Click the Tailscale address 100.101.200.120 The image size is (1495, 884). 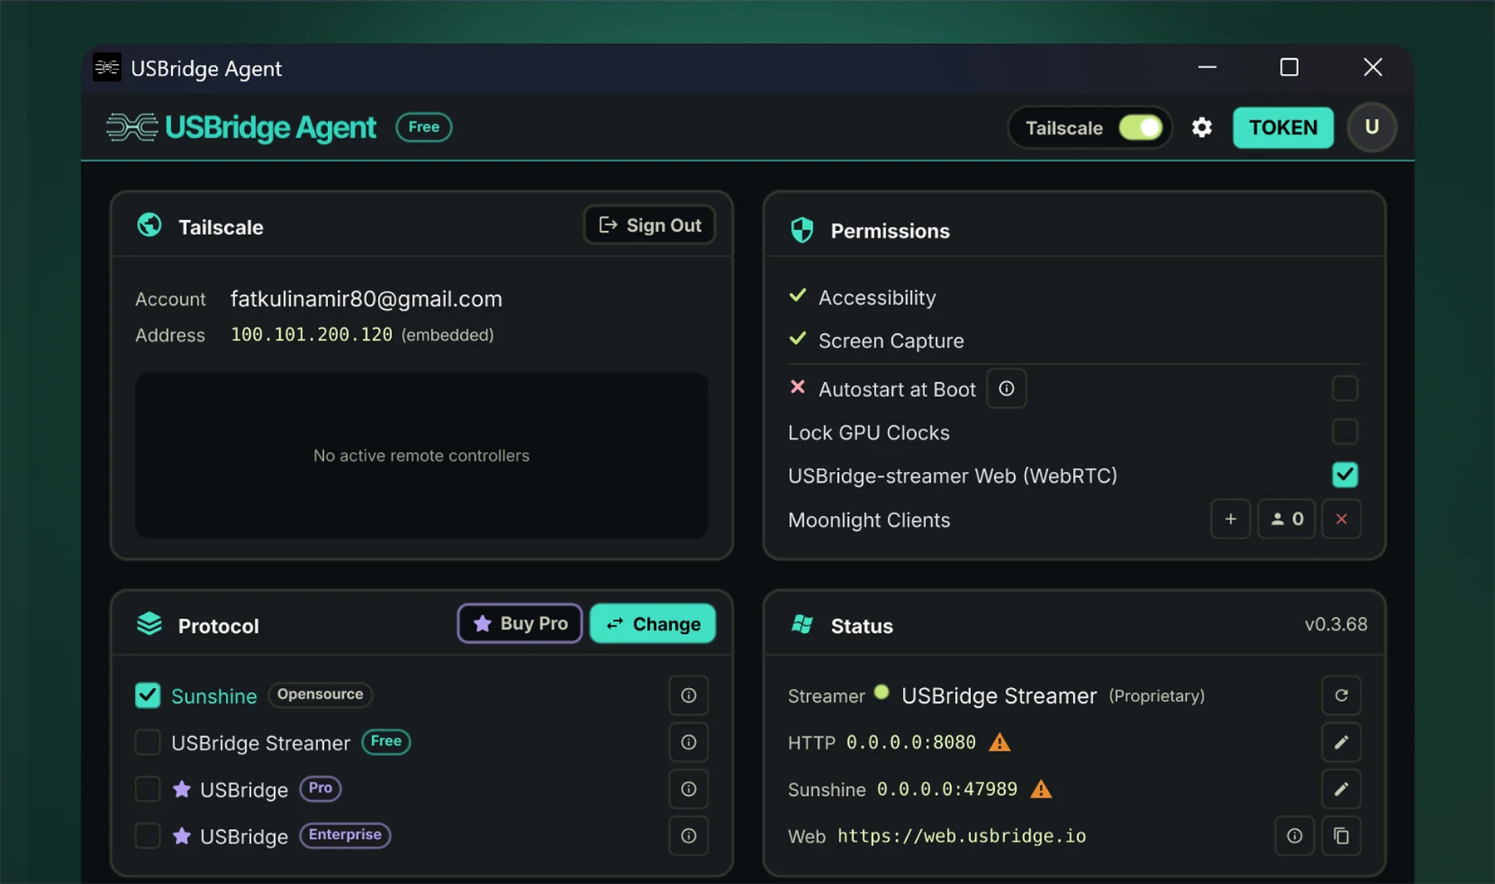coord(311,335)
